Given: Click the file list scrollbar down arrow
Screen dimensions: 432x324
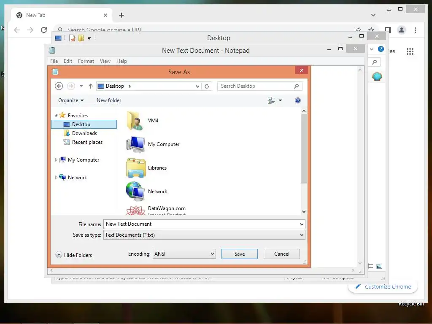Looking at the screenshot, I should pos(304,212).
